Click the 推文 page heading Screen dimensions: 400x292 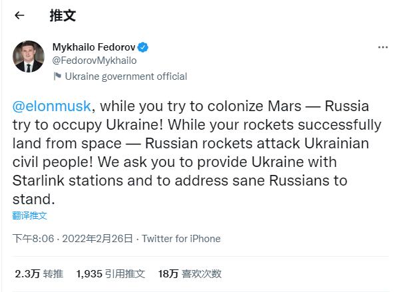coord(63,15)
